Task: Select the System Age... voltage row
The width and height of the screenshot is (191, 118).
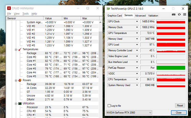Action: click(62, 22)
